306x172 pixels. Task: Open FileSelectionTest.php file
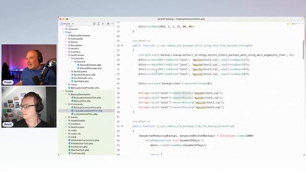[82, 143]
